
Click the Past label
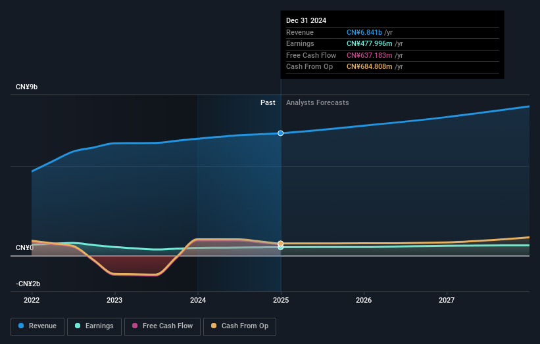coord(268,103)
